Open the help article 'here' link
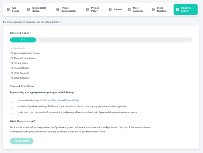Screen dimensions: 203x153 58,22
